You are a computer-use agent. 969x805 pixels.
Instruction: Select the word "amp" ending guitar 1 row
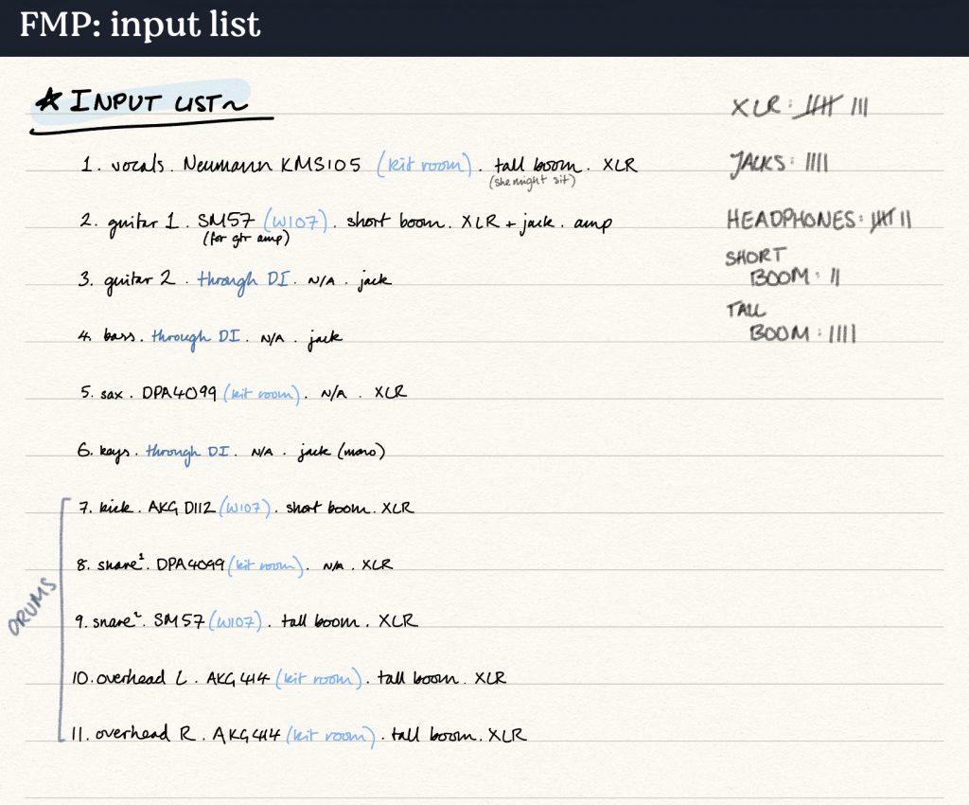pos(592,224)
